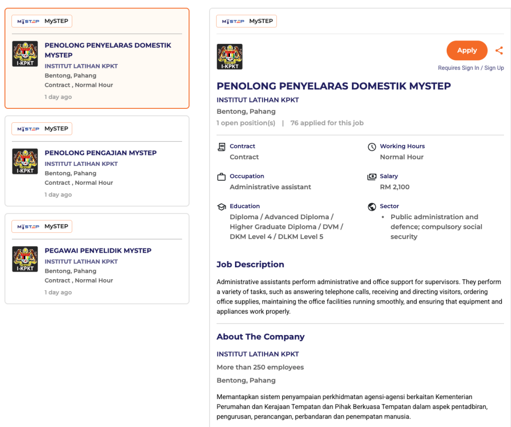Click Institut Latihan KPKT under the job title heading
The image size is (511, 427).
click(257, 100)
